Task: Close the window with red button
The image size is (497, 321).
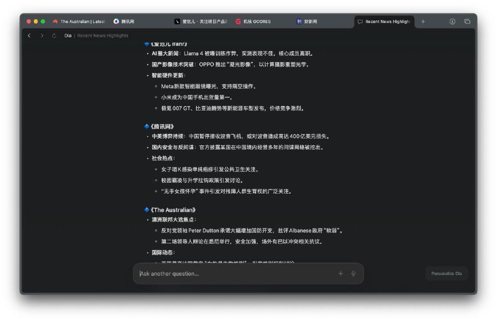Action: (29, 22)
